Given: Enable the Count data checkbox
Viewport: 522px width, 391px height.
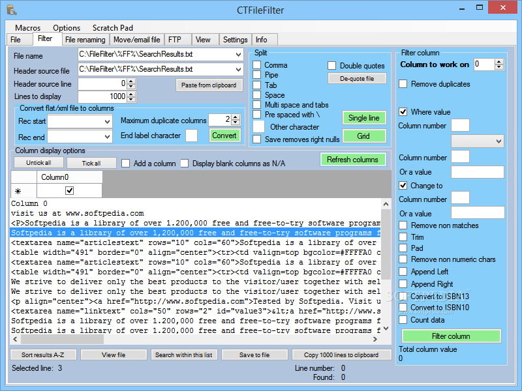Looking at the screenshot, I should pos(403,320).
